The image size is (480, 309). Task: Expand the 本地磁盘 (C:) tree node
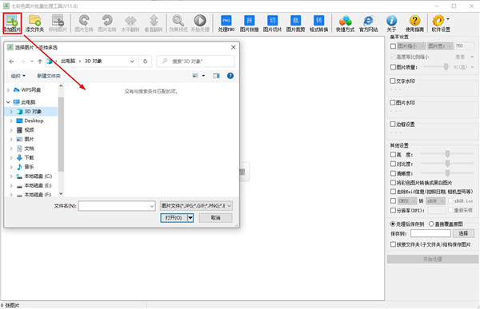[x=11, y=176]
